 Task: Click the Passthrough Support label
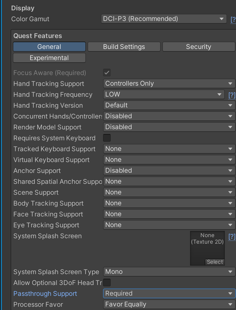tap(45, 294)
